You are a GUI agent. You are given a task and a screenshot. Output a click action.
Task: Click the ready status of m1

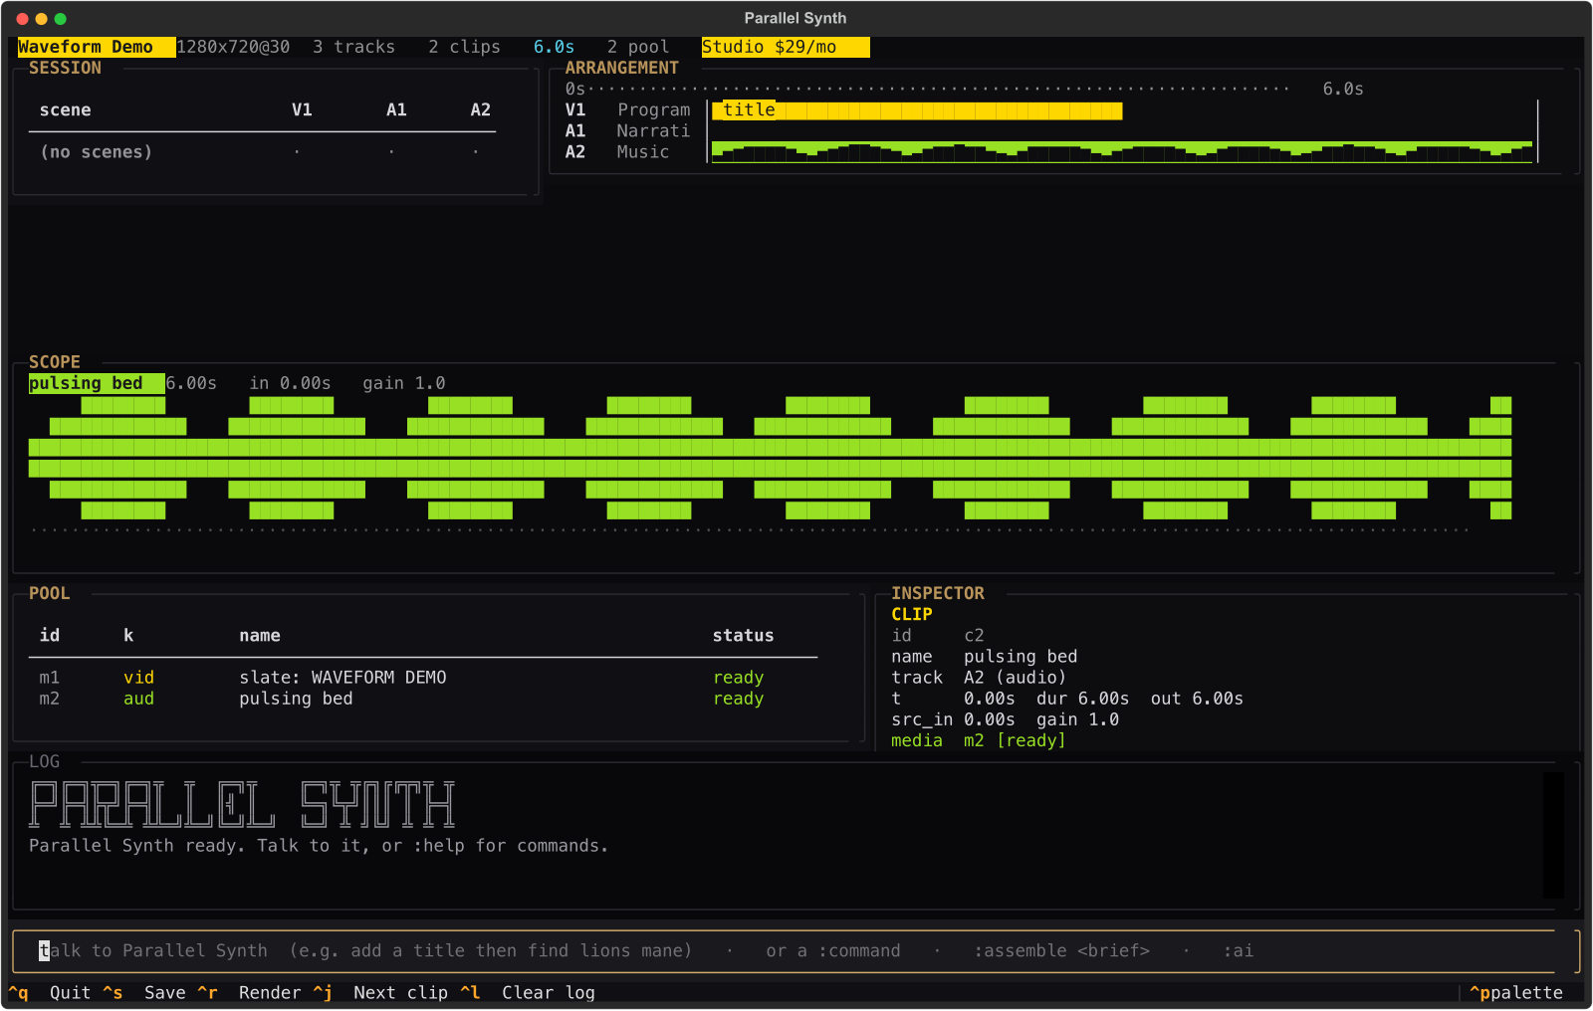[738, 678]
